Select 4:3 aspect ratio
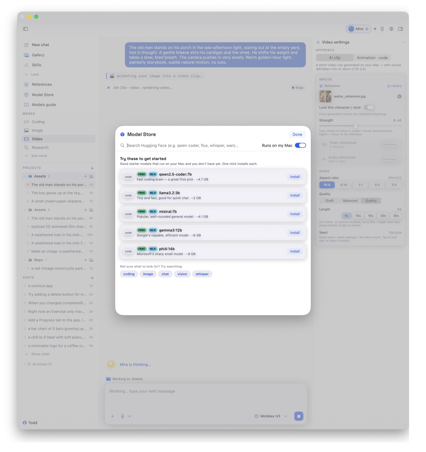This screenshot has width=426, height=452. tap(377, 185)
